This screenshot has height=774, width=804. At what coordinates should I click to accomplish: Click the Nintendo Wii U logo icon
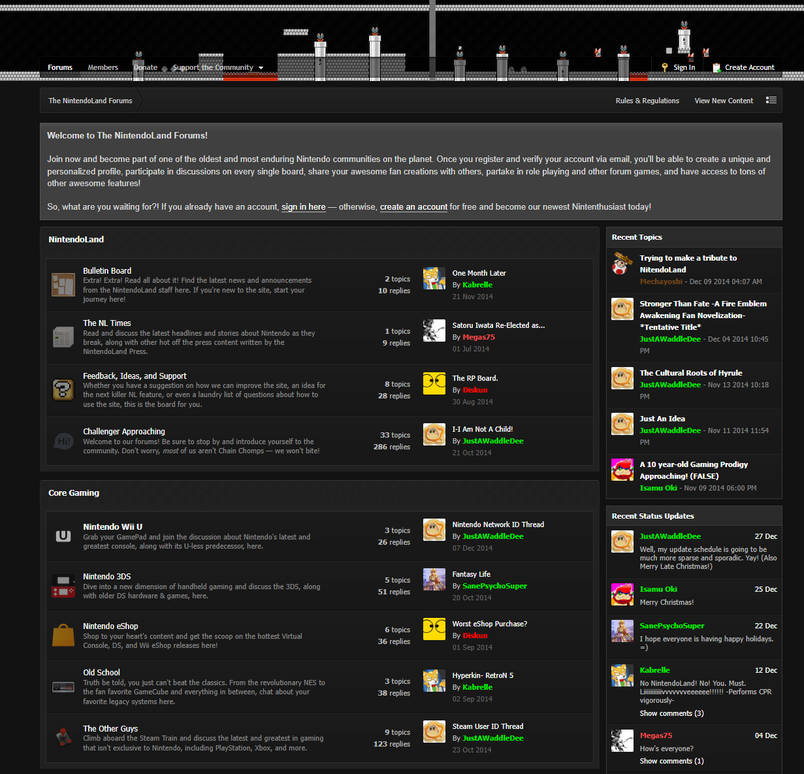point(63,536)
